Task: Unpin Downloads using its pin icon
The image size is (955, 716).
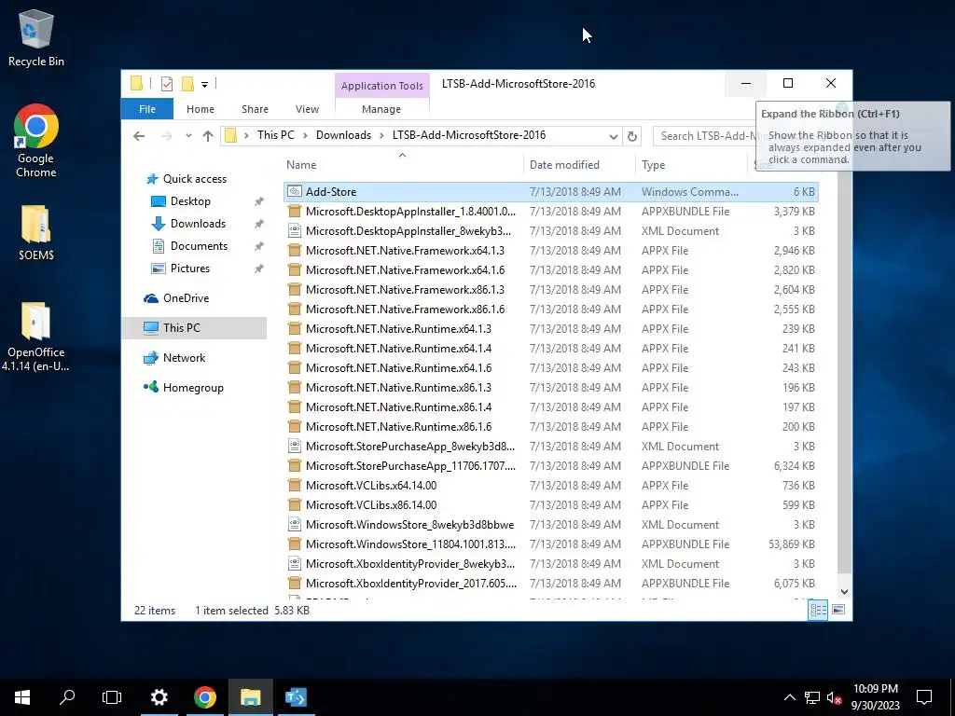Action: tap(259, 224)
